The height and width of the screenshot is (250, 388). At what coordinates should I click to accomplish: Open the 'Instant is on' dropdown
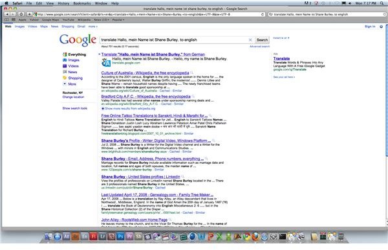pyautogui.click(x=281, y=38)
